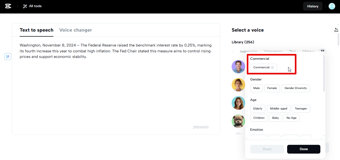Select the Teenager age filter

301,109
